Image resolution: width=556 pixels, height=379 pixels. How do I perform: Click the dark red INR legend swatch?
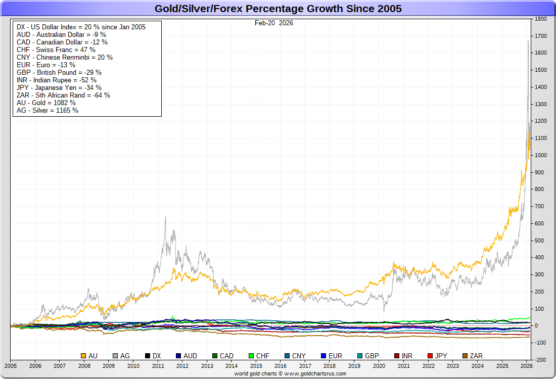pos(397,356)
